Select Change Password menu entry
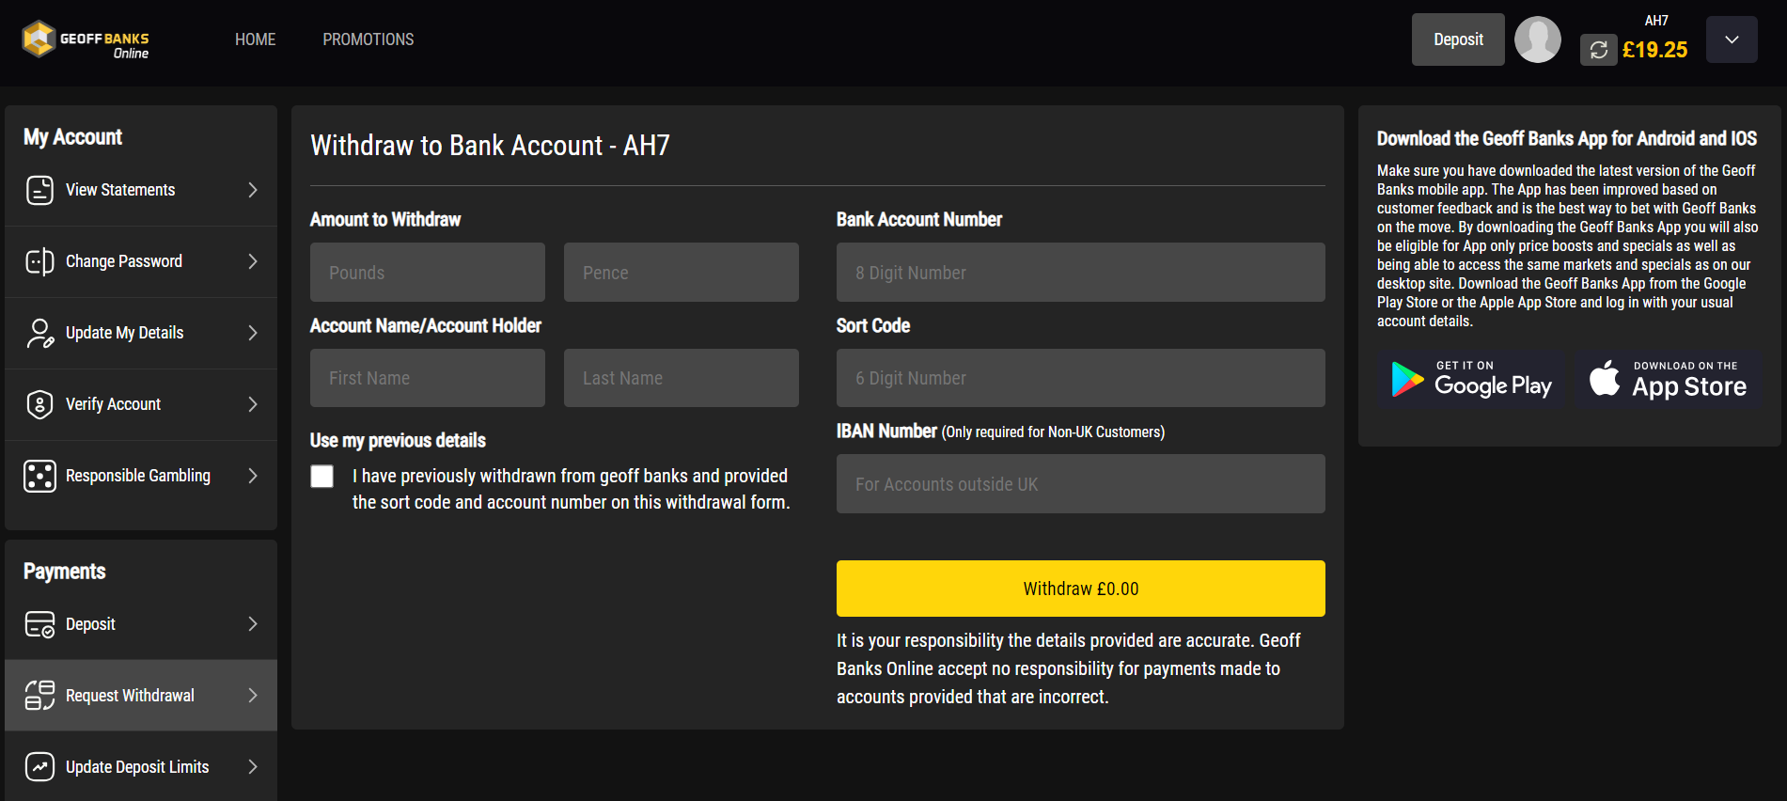This screenshot has width=1787, height=801. coord(141,261)
